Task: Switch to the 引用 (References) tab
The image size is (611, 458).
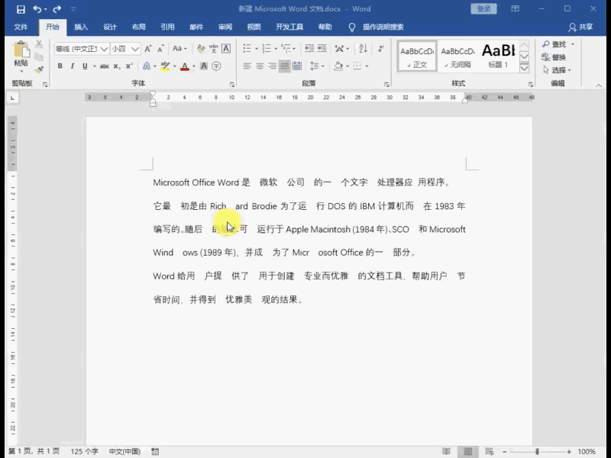Action: [167, 27]
